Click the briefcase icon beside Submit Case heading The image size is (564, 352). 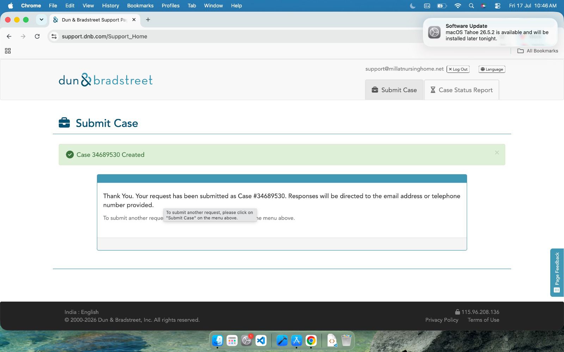[64, 122]
